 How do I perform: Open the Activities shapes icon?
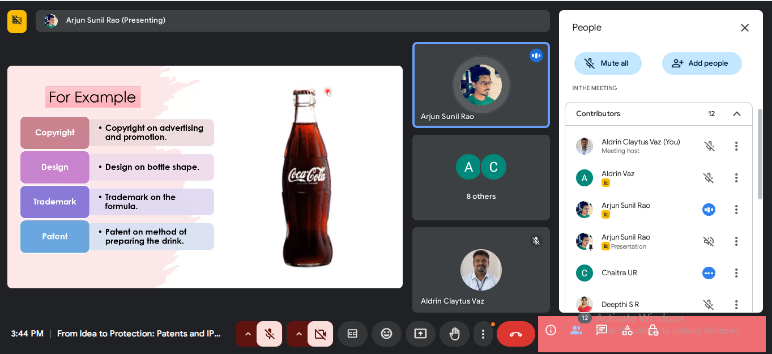pyautogui.click(x=627, y=330)
